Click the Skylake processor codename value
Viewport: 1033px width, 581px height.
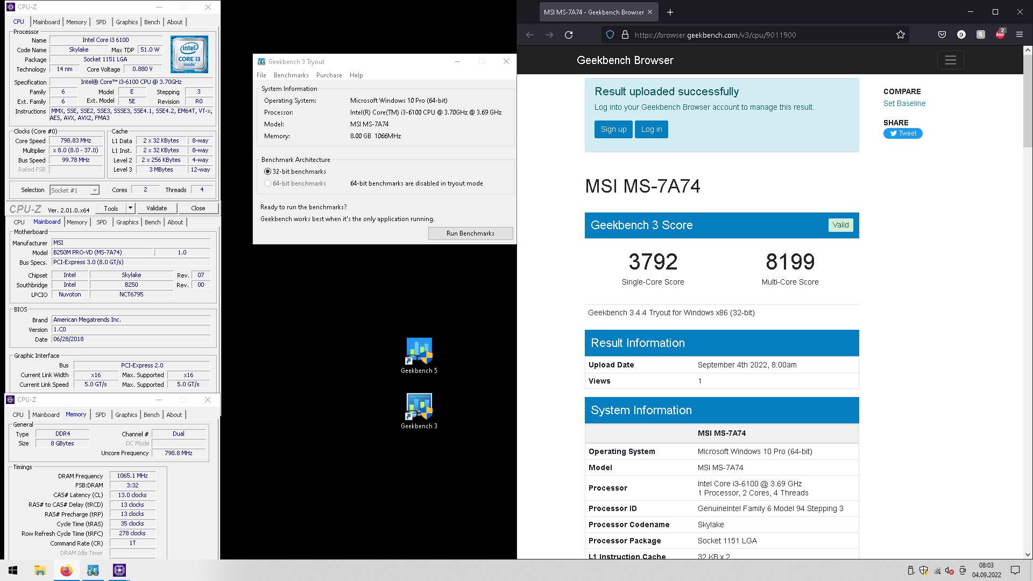pos(711,525)
